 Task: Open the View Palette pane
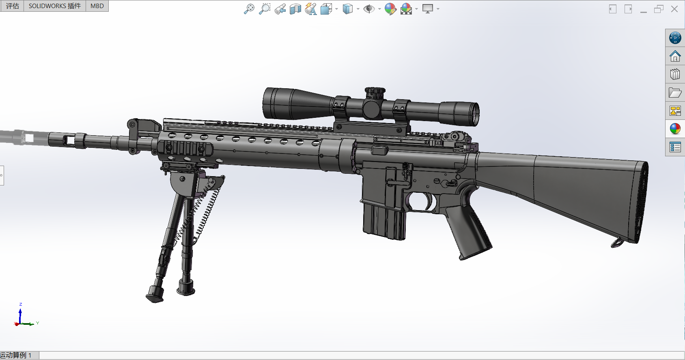(x=675, y=111)
